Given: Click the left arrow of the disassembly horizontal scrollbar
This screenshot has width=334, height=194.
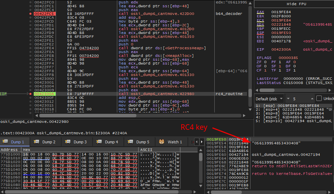Looking at the screenshot, I should [x=36, y=116].
